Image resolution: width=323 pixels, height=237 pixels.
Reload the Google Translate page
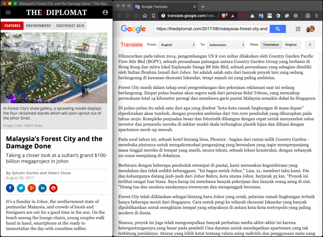[x=136, y=16]
